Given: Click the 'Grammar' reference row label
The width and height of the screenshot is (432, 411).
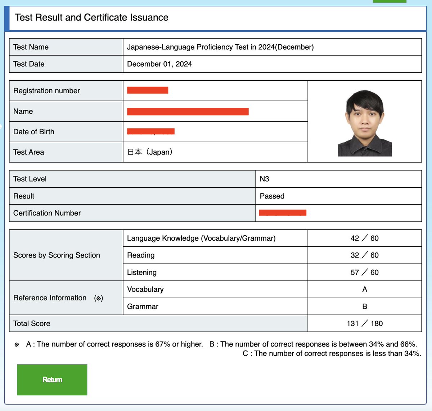Looking at the screenshot, I should click(143, 307).
